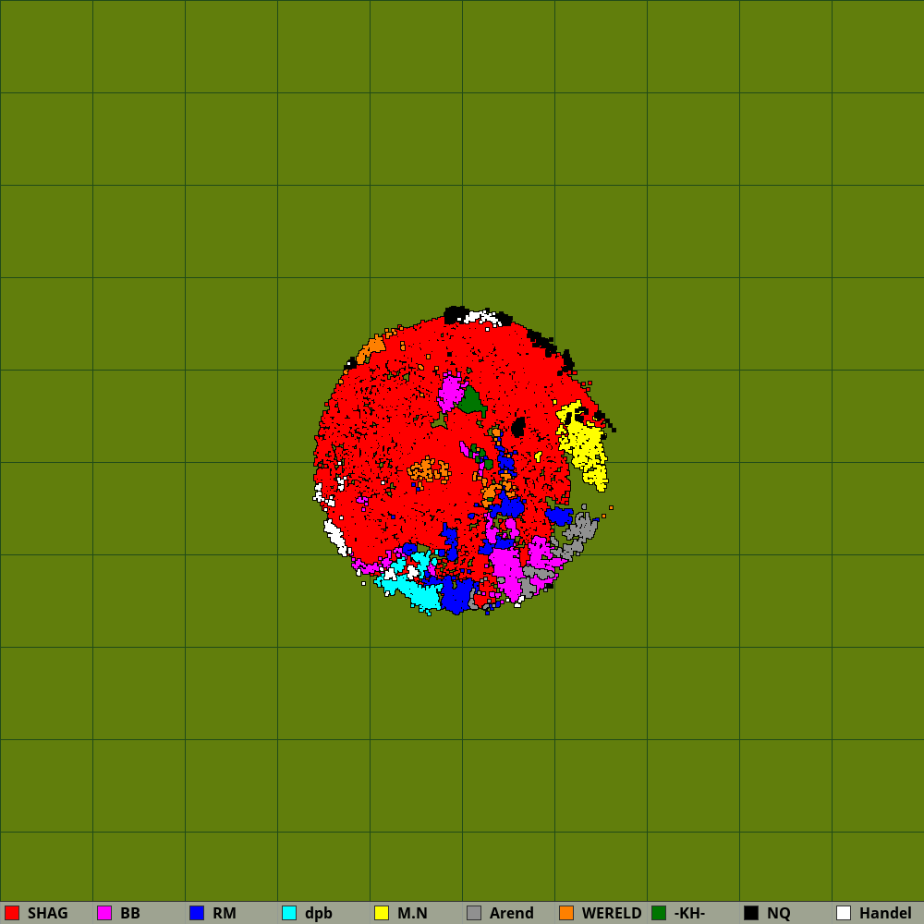
Task: Click the green -KH- legend swatch
Action: (659, 913)
